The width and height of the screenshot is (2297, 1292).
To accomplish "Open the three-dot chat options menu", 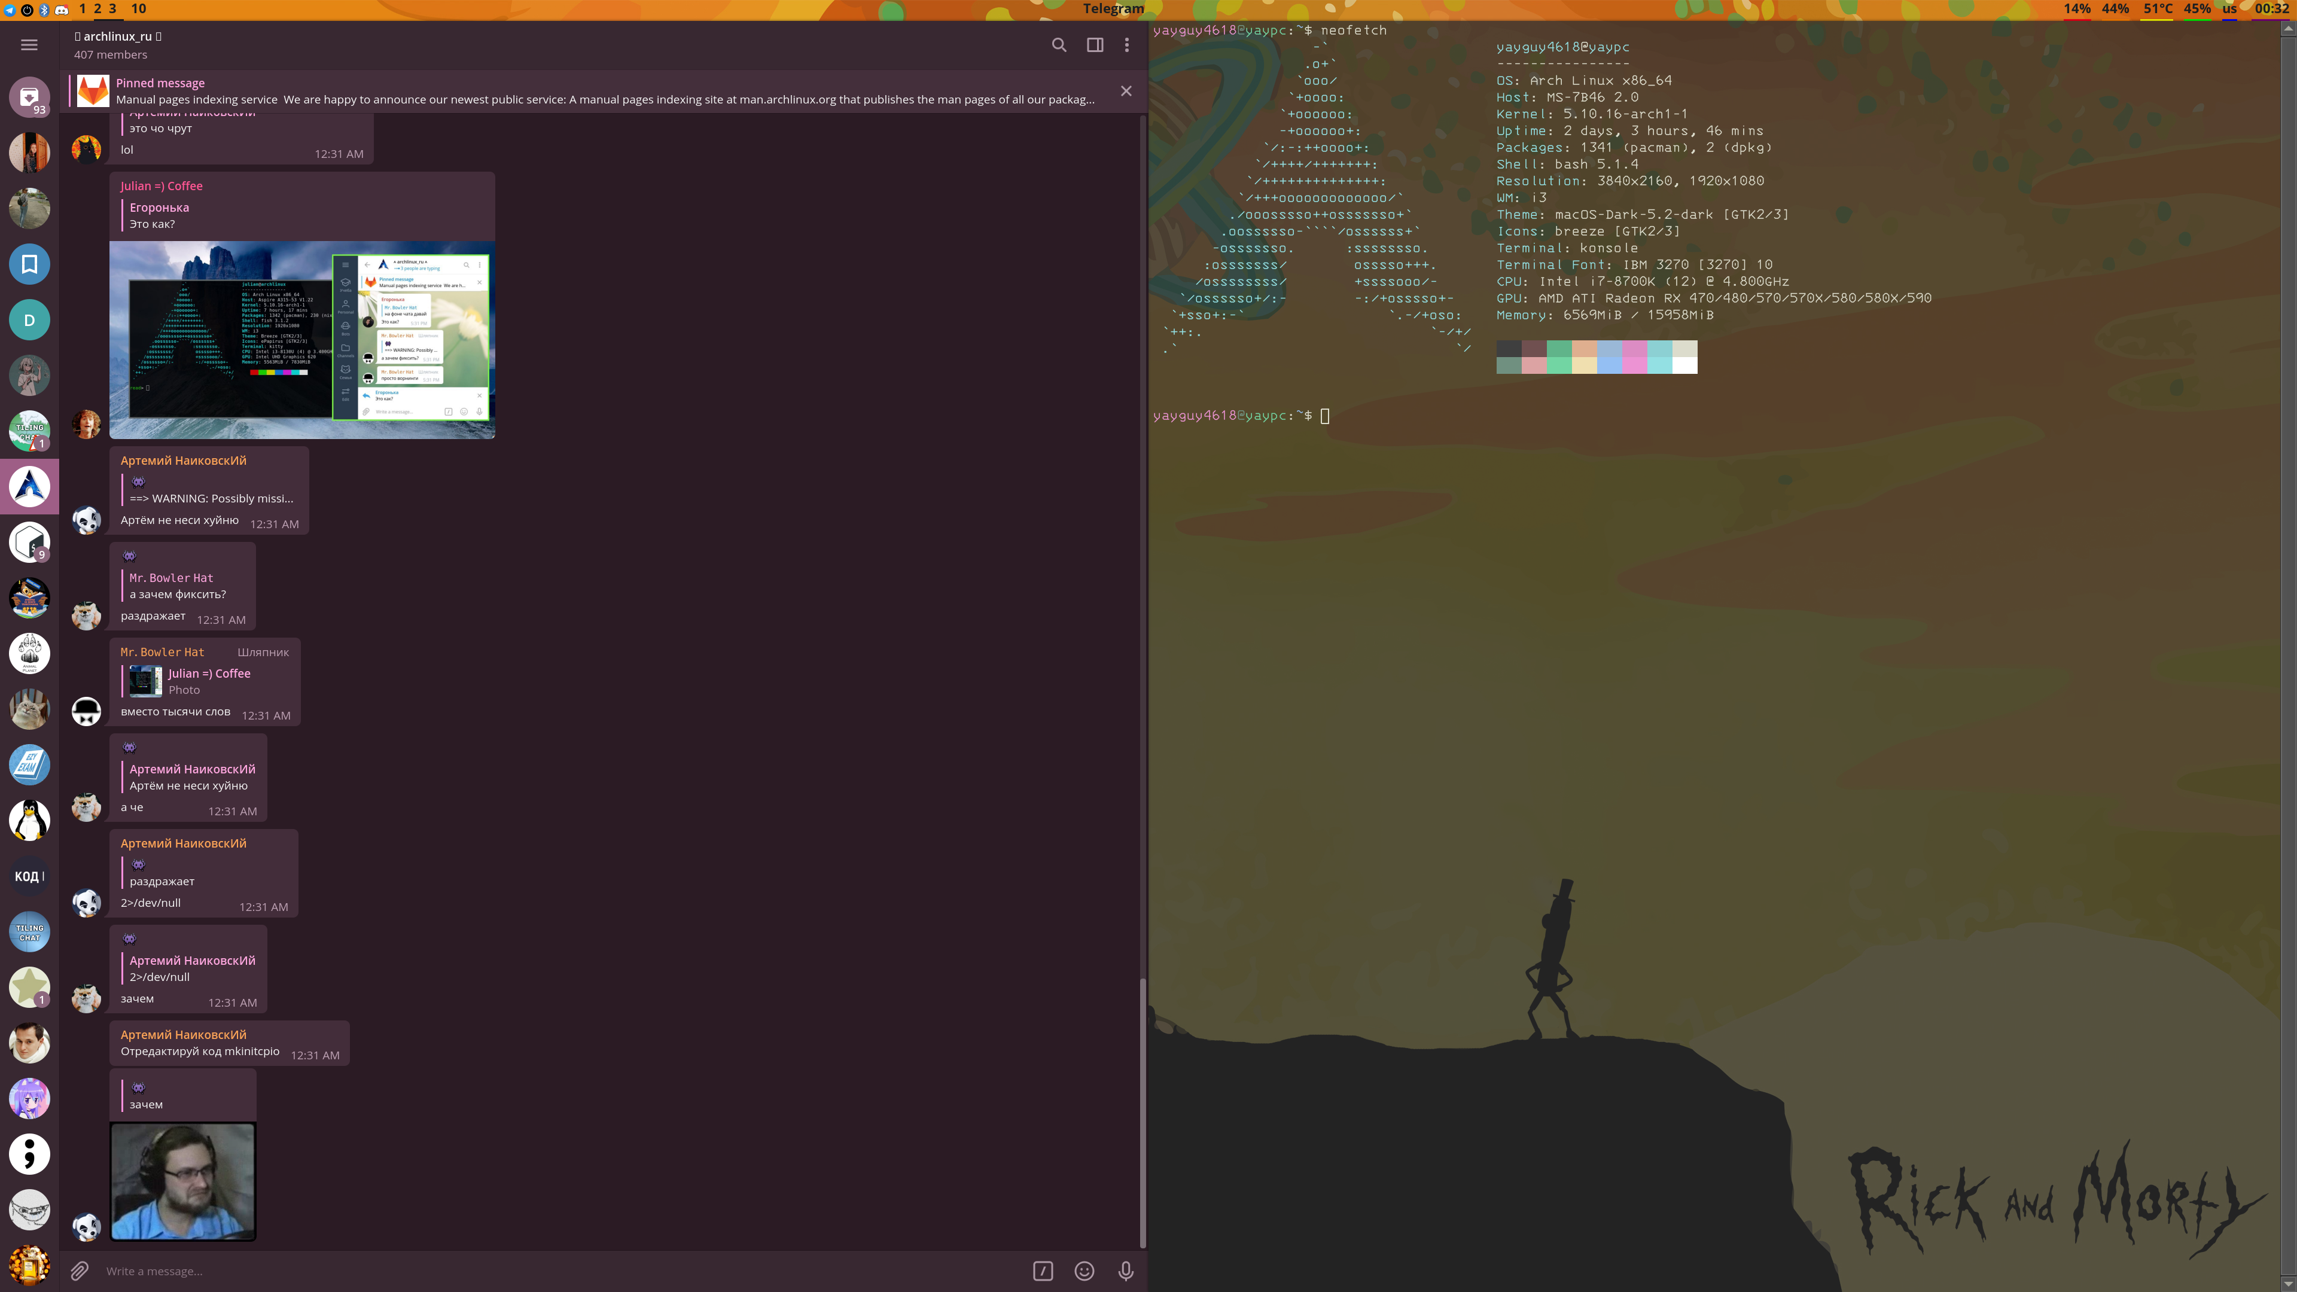I will 1126,45.
